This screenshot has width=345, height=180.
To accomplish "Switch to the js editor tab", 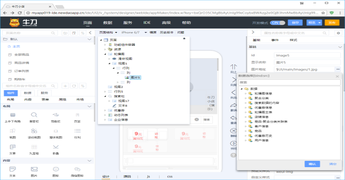I will 148,176.
